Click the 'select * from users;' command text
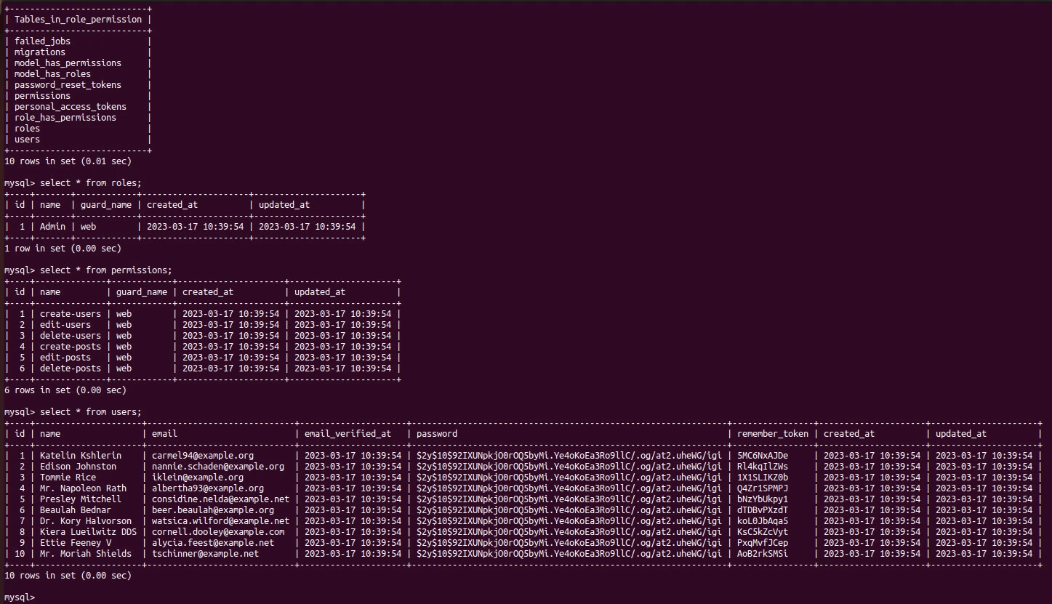This screenshot has height=604, width=1052. coord(90,412)
